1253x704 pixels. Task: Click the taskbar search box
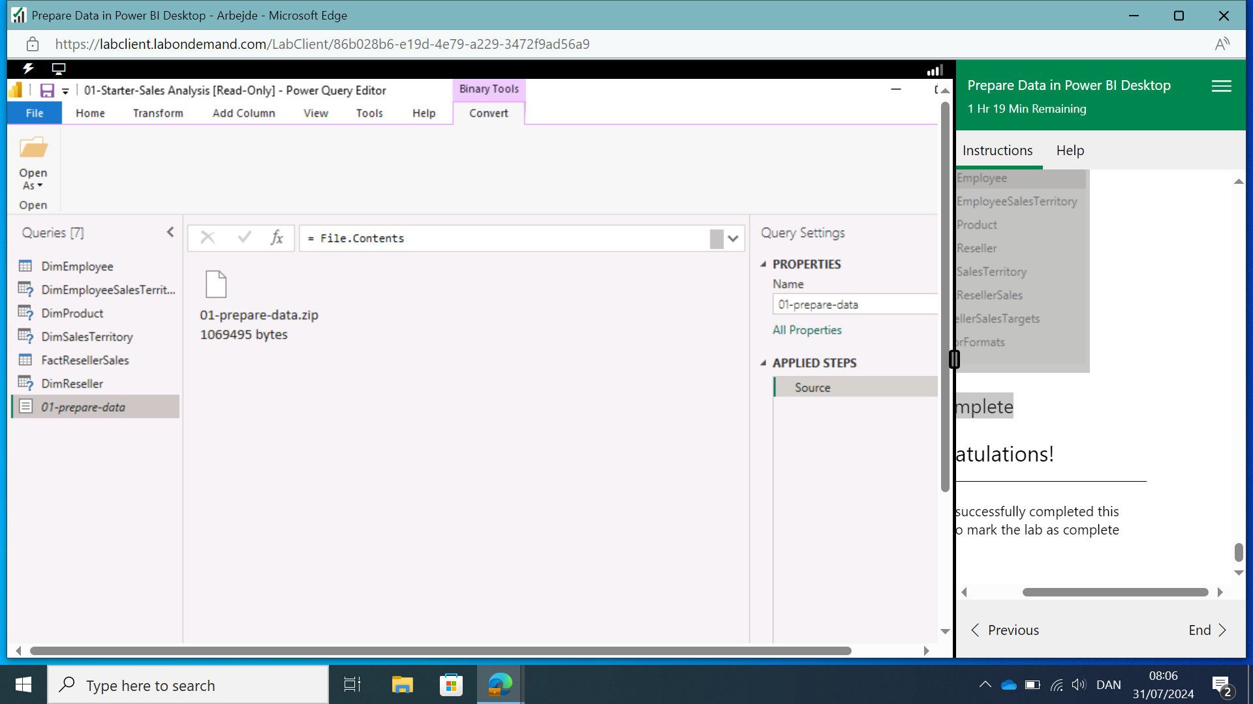[x=188, y=684]
